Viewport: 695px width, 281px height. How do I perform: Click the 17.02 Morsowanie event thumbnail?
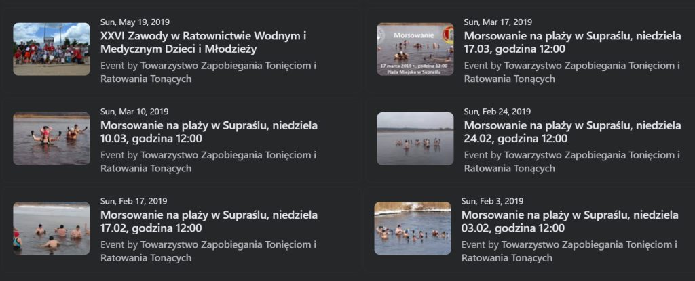pos(52,228)
